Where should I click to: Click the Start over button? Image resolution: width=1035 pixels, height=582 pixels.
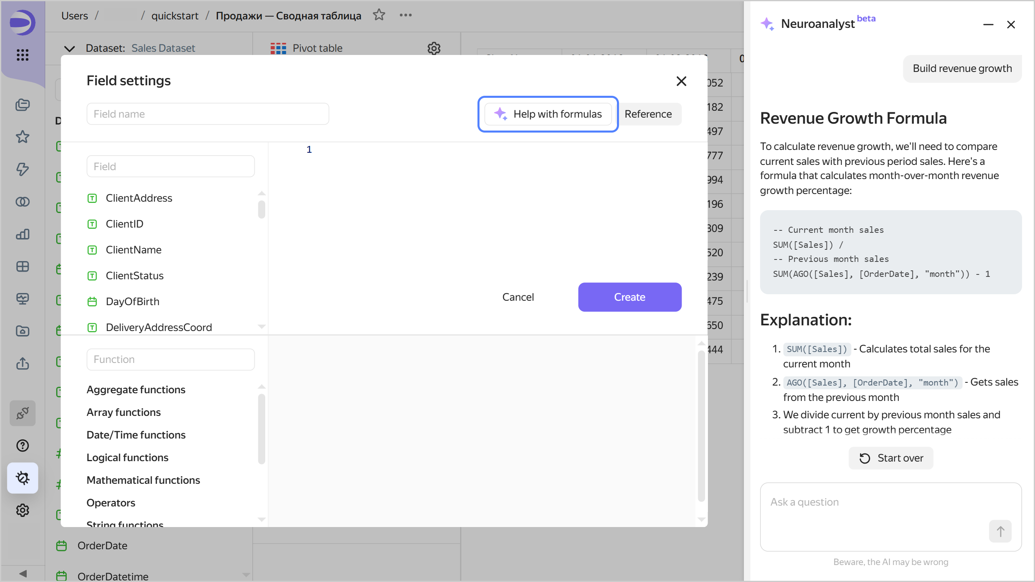[891, 458]
